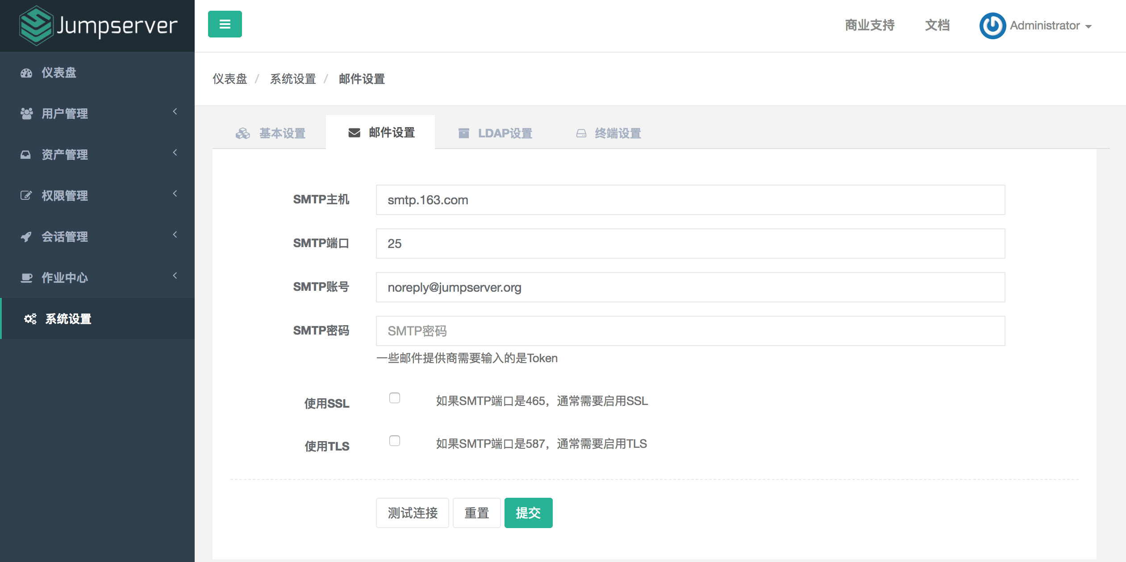Open 用户管理 sidebar menu

tap(97, 113)
